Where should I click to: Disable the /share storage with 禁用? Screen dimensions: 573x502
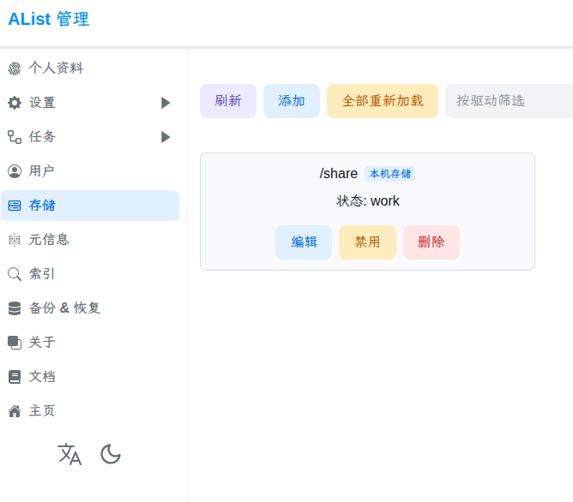point(367,242)
